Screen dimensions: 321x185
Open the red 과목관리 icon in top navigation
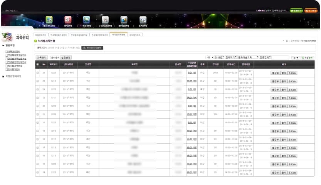click(68, 20)
